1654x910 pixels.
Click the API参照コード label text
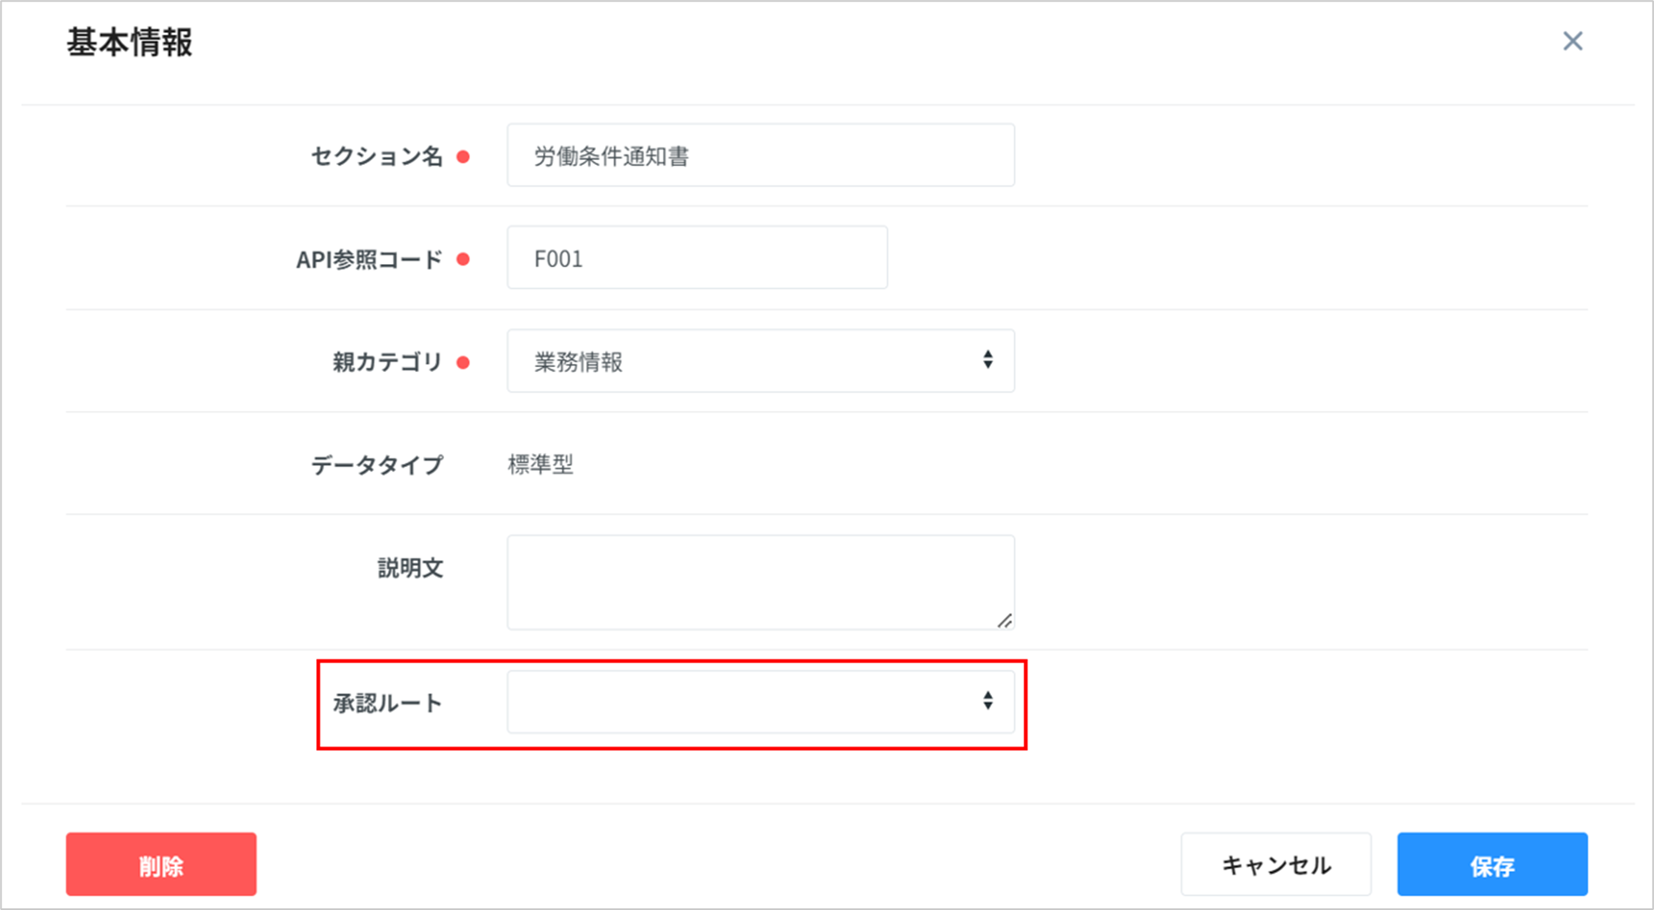coord(369,260)
